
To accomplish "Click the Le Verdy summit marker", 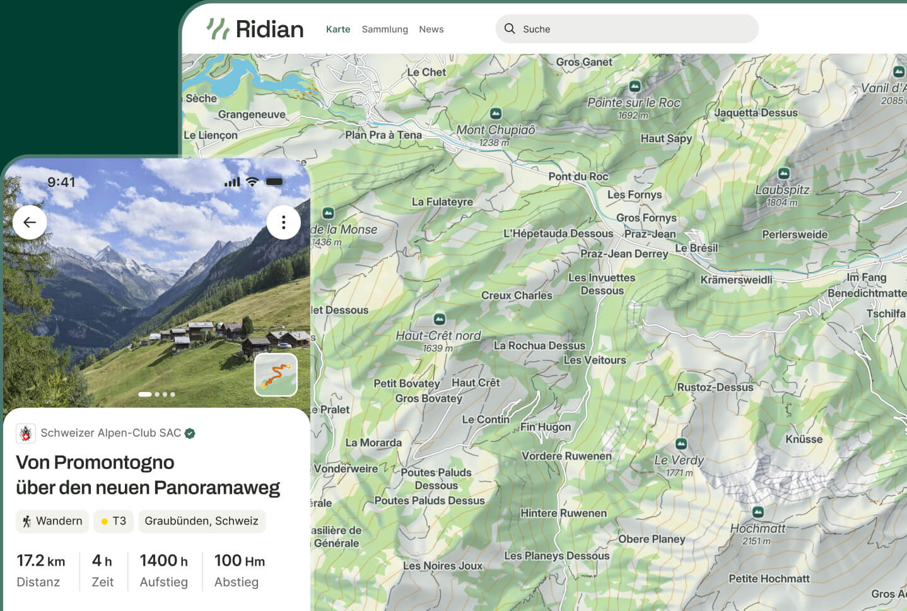I will coord(681,444).
